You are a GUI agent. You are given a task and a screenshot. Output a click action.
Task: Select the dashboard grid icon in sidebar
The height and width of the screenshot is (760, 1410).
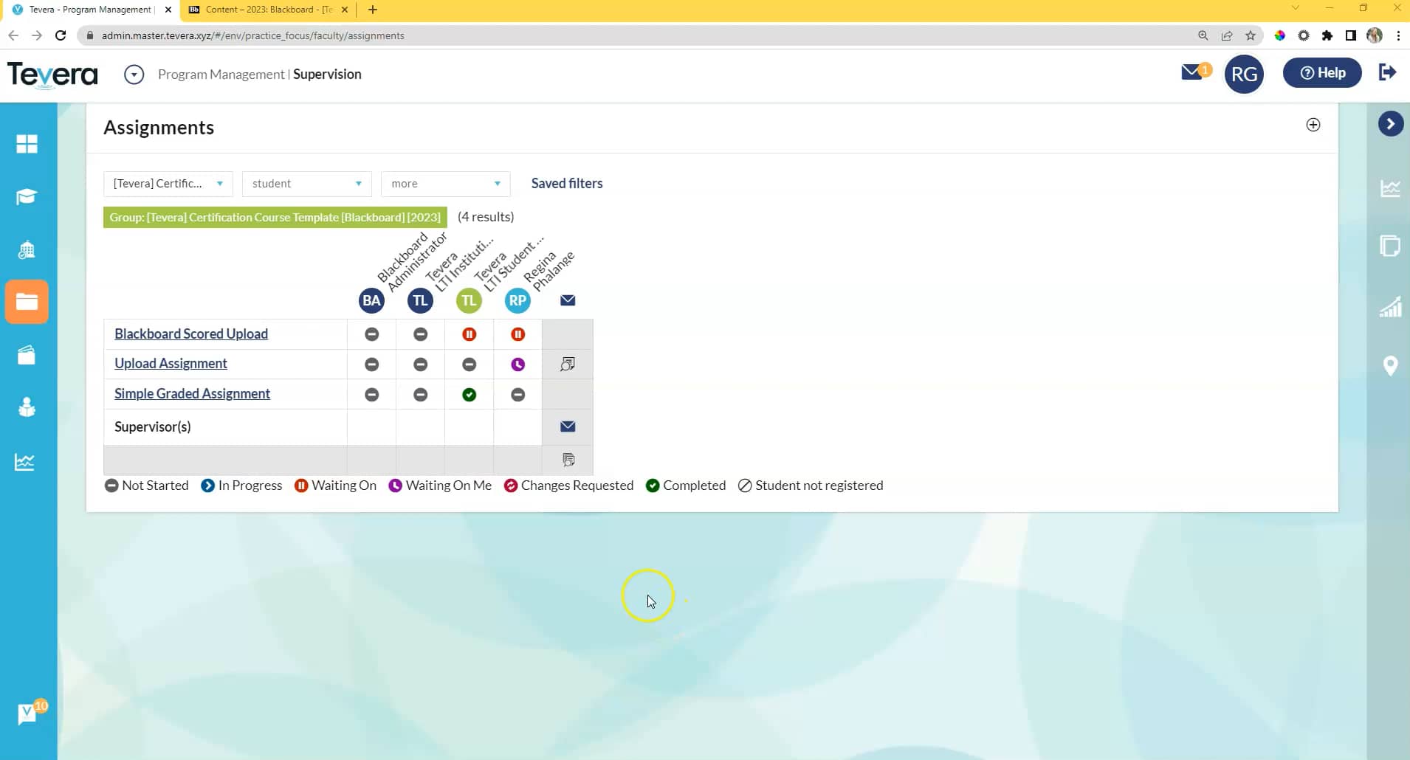(27, 144)
